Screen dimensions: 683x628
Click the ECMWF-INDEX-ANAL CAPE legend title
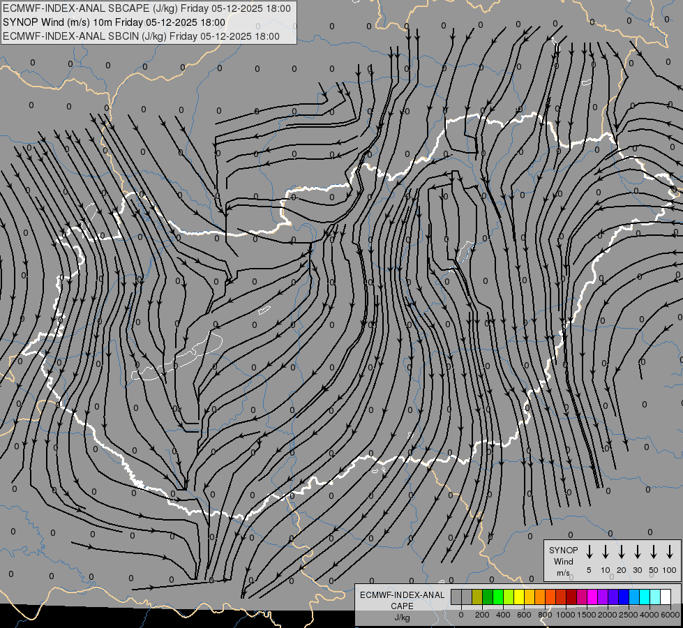pyautogui.click(x=402, y=600)
